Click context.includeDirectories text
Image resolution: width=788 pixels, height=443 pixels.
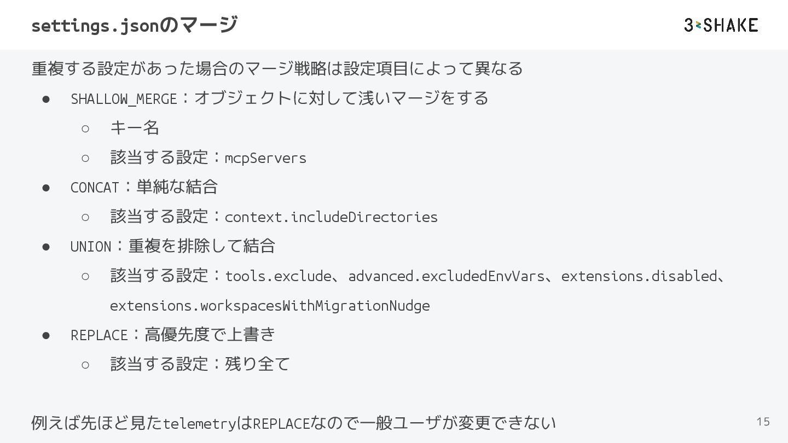pos(331,217)
